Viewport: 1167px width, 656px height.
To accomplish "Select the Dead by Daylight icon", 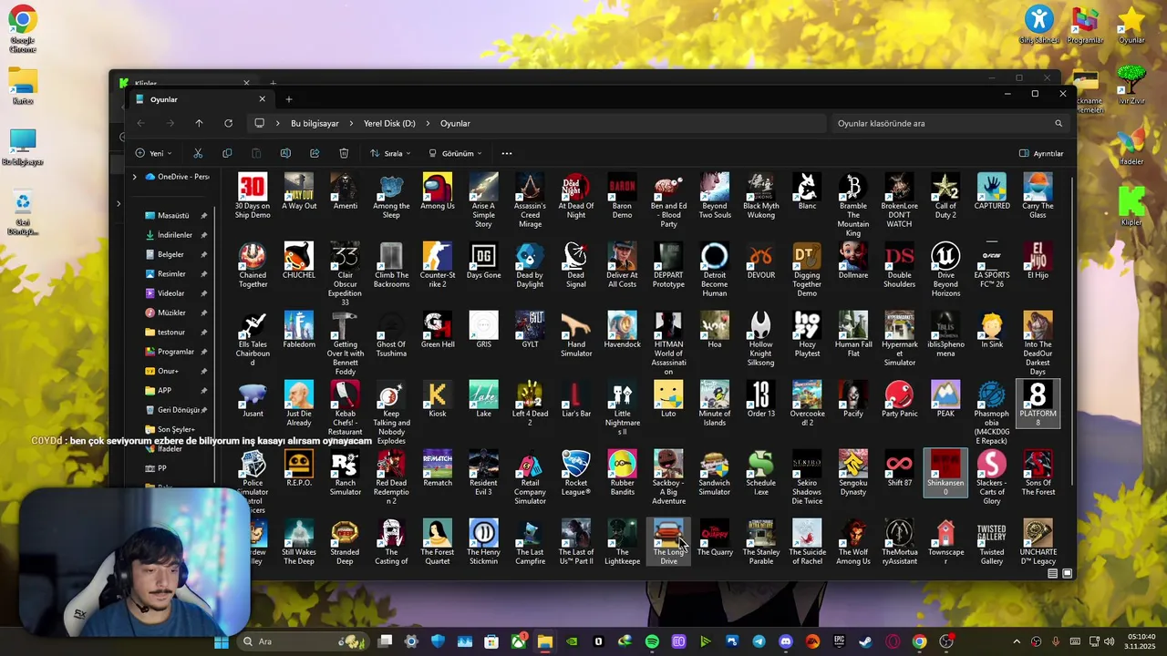I will pyautogui.click(x=530, y=266).
